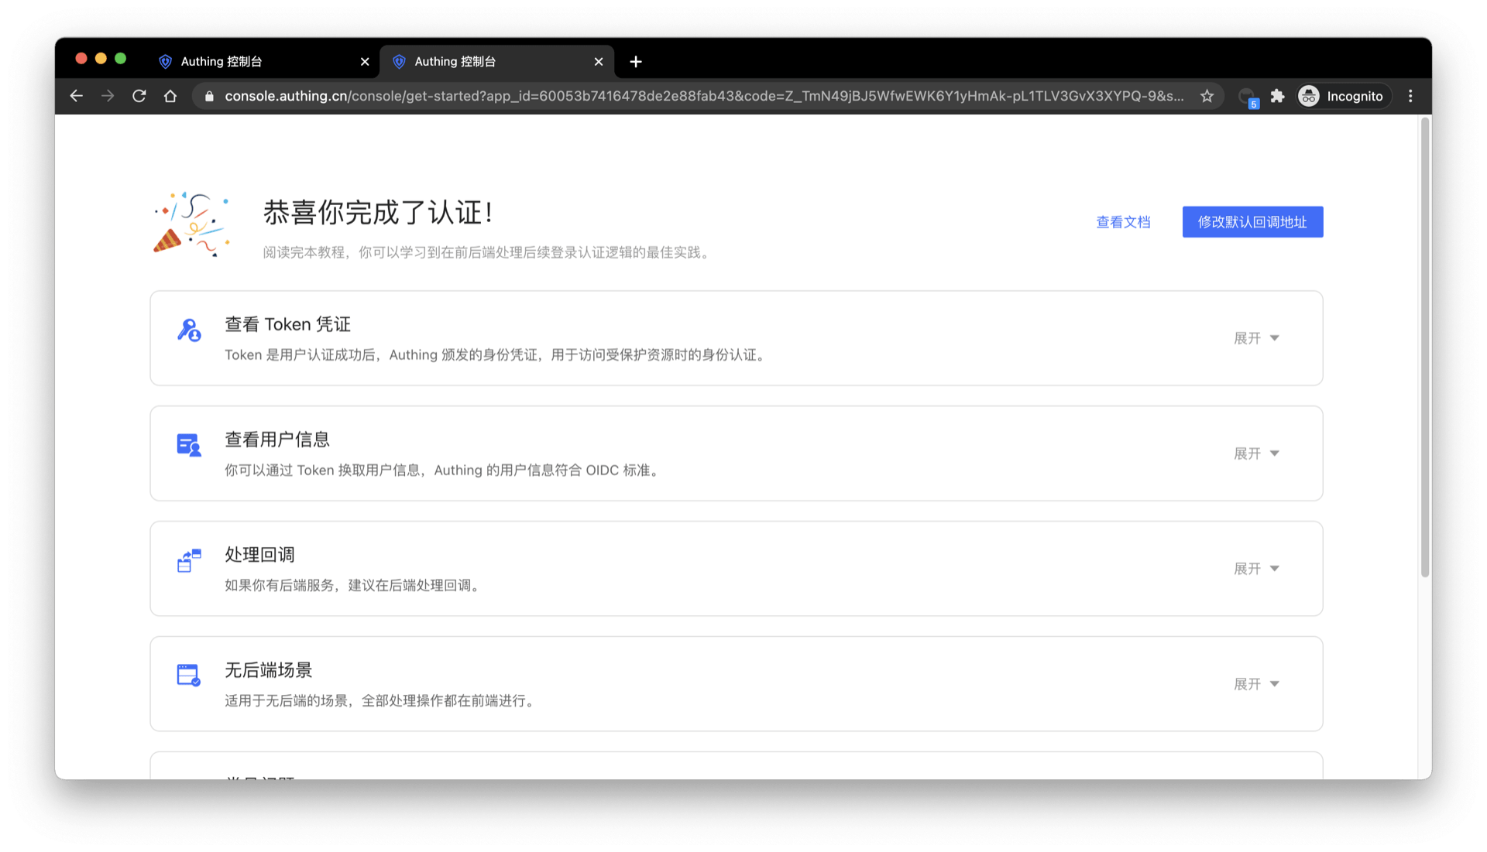Open Chrome's three-dot menu
Screen dimensions: 1487x852
(x=1411, y=96)
